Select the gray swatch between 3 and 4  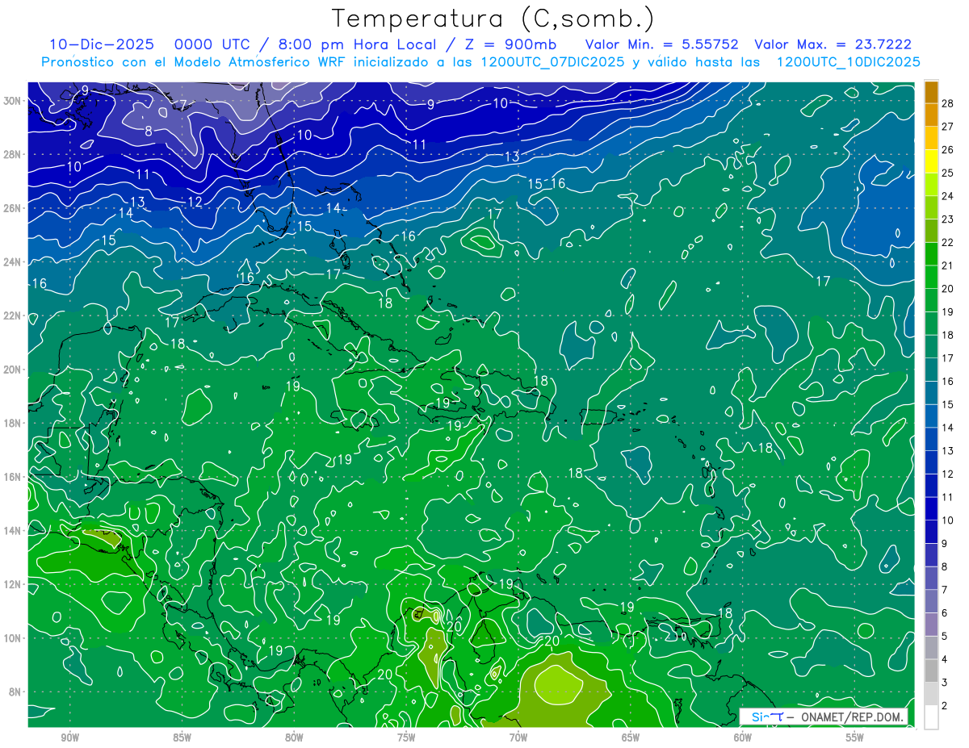(x=932, y=671)
